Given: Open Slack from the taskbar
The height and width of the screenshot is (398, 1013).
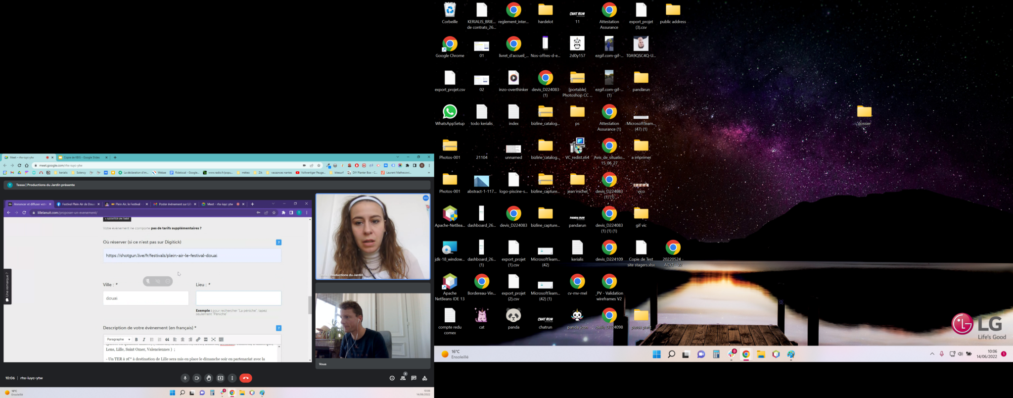Looking at the screenshot, I should [x=731, y=354].
